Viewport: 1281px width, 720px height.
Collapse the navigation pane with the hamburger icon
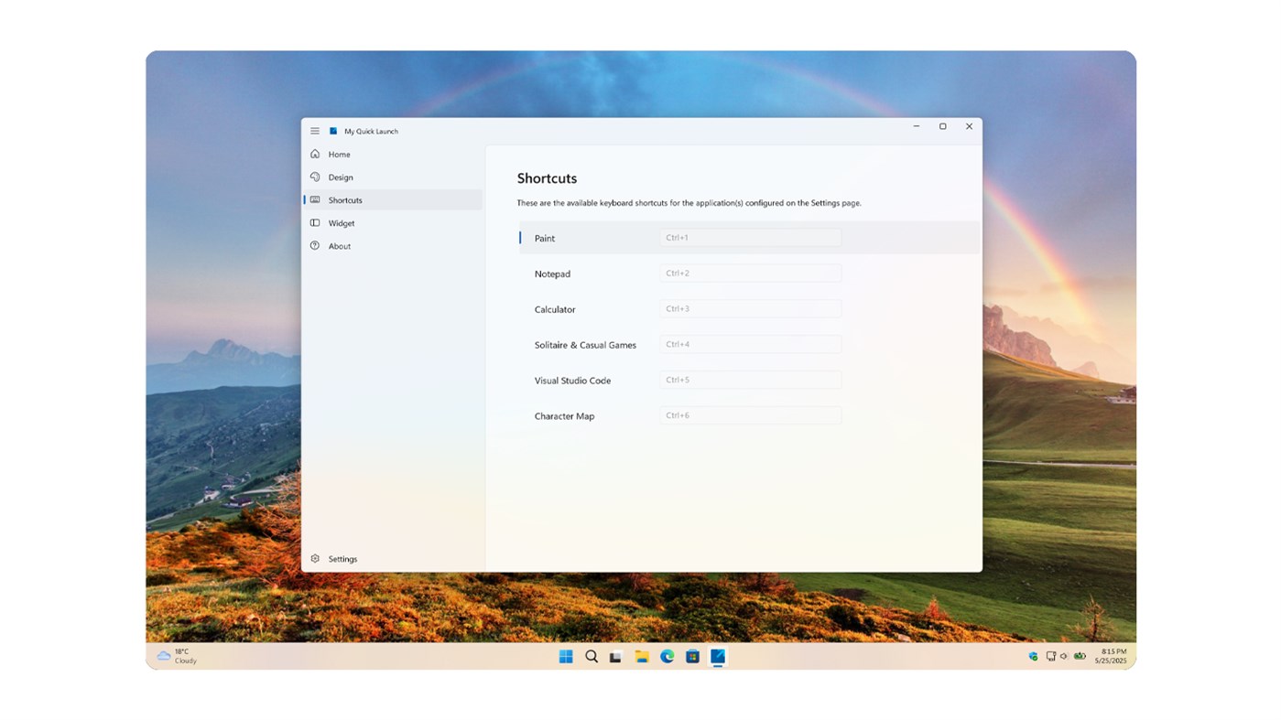pyautogui.click(x=314, y=130)
